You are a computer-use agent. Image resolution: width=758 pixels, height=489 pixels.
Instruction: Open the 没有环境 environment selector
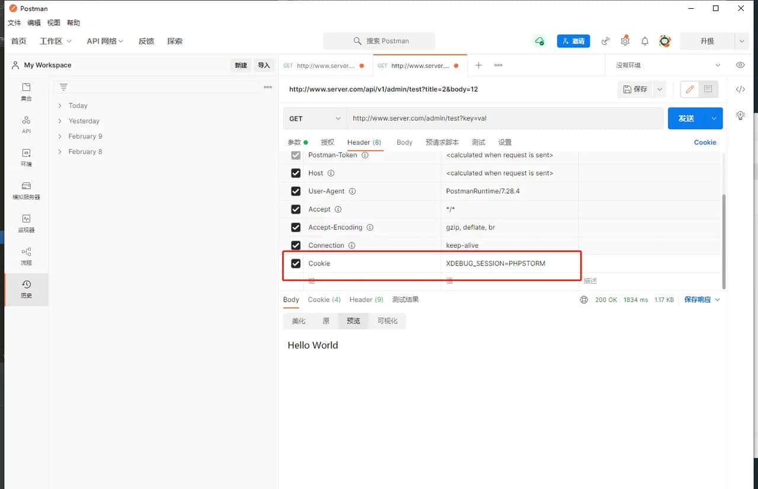(x=663, y=65)
